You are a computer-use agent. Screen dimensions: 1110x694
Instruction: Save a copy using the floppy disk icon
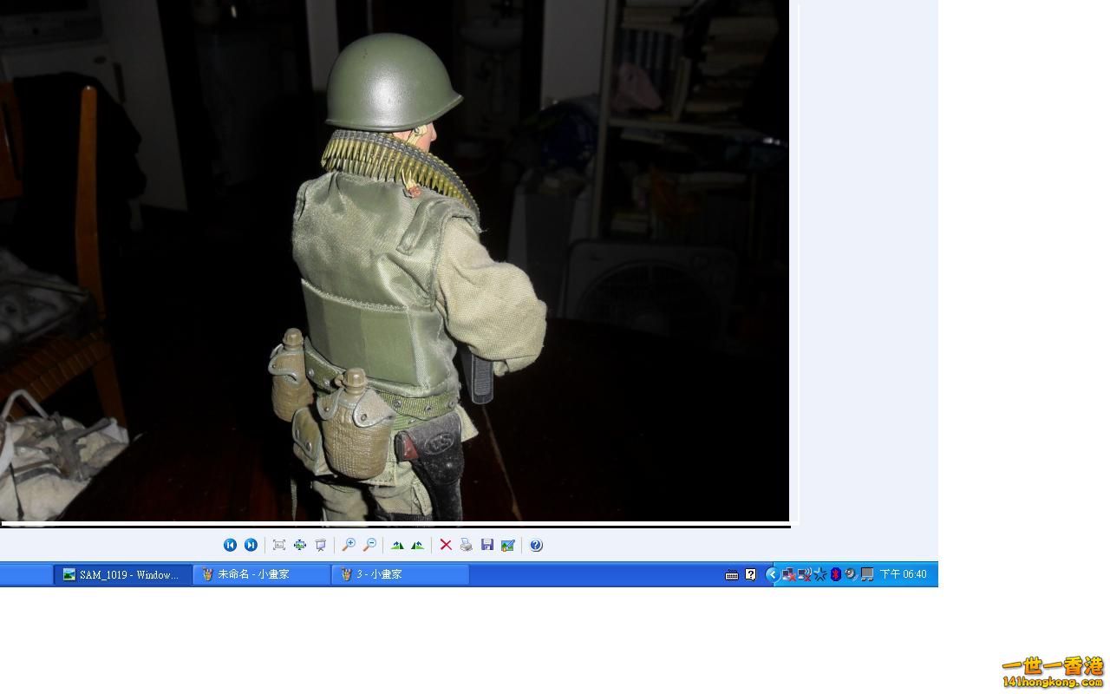click(x=487, y=545)
